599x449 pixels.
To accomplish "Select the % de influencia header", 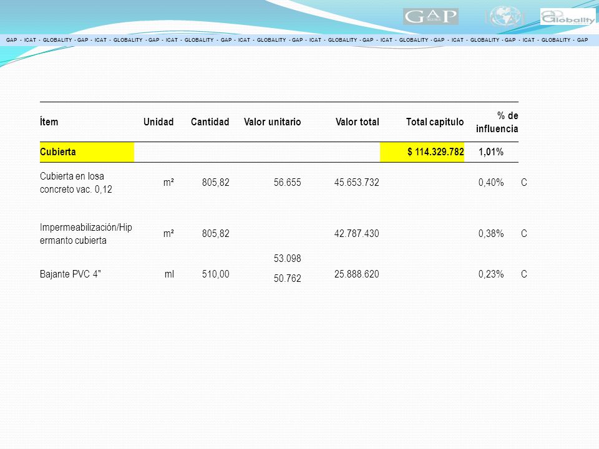I will [x=497, y=122].
